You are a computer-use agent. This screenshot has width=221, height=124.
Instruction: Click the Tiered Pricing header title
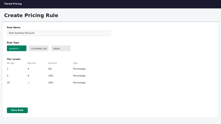pos(13,4)
